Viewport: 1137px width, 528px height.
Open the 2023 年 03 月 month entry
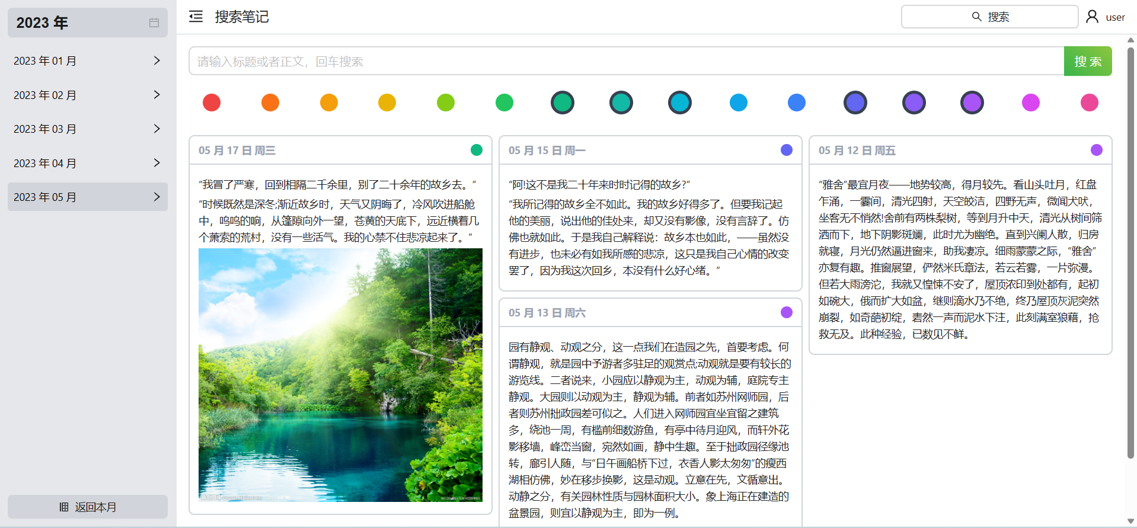(88, 129)
